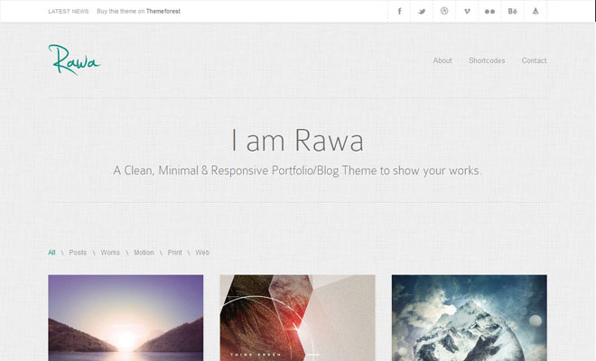Open the Forrst tree icon
The width and height of the screenshot is (596, 361).
(535, 12)
